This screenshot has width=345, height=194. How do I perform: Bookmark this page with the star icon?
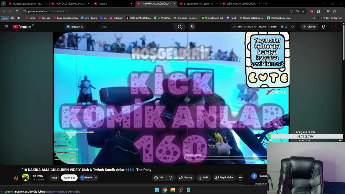pos(303,11)
